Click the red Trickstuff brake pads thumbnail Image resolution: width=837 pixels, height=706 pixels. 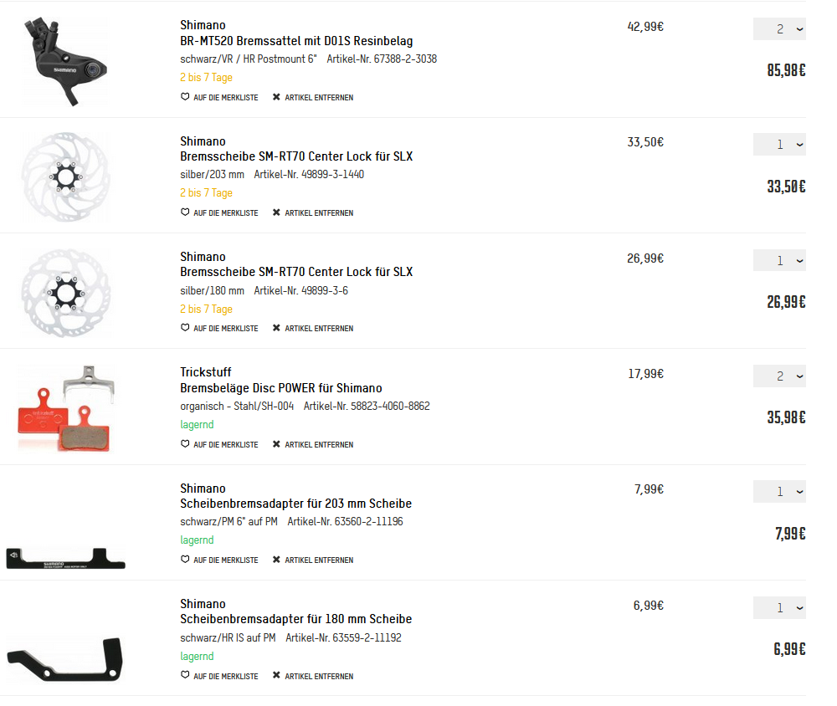click(65, 410)
